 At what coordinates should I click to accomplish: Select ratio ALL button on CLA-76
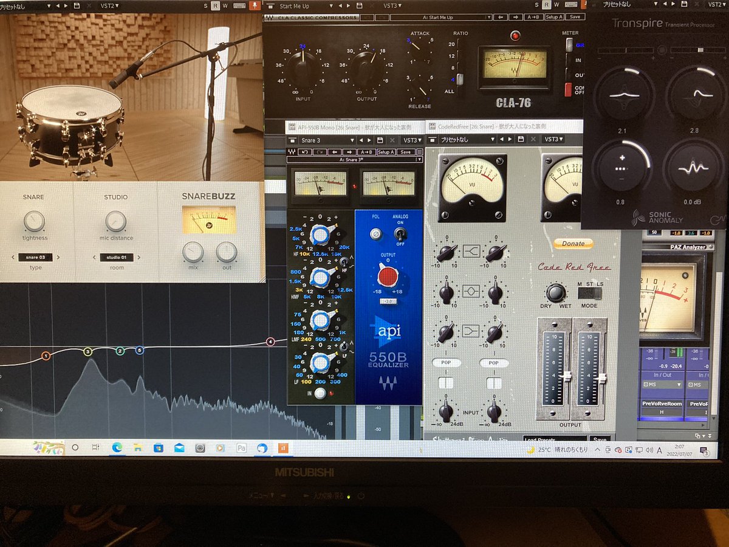[450, 91]
